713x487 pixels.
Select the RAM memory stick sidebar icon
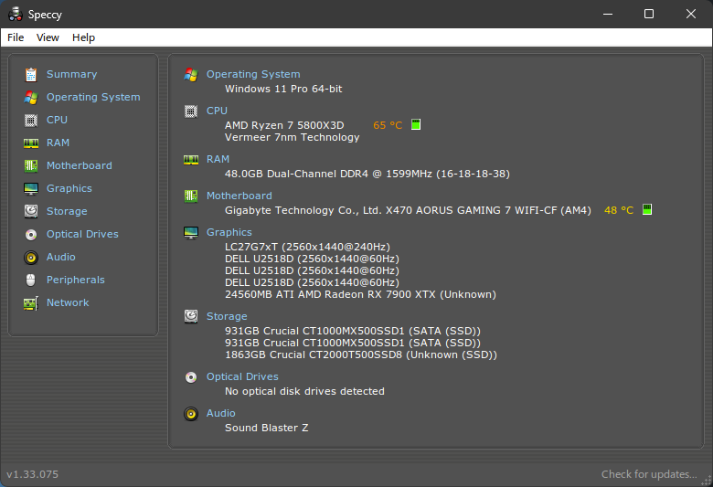click(31, 143)
